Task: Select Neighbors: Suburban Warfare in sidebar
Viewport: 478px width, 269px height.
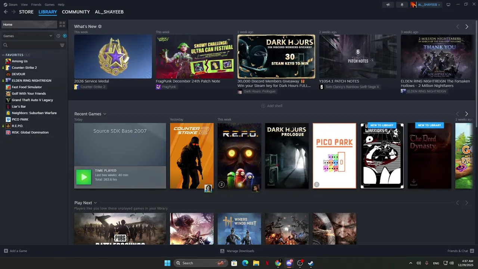Action: click(34, 113)
